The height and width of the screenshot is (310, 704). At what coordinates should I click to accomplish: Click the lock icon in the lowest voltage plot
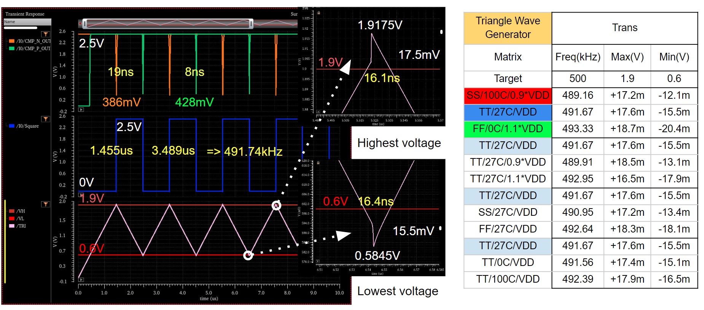click(x=318, y=163)
